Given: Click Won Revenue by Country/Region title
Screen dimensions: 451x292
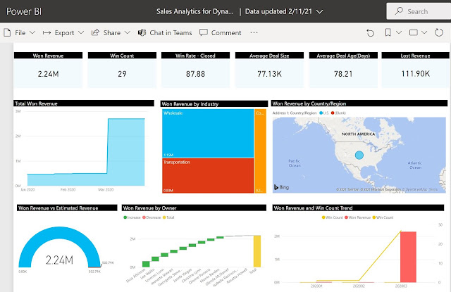Looking at the screenshot, I should point(309,103).
